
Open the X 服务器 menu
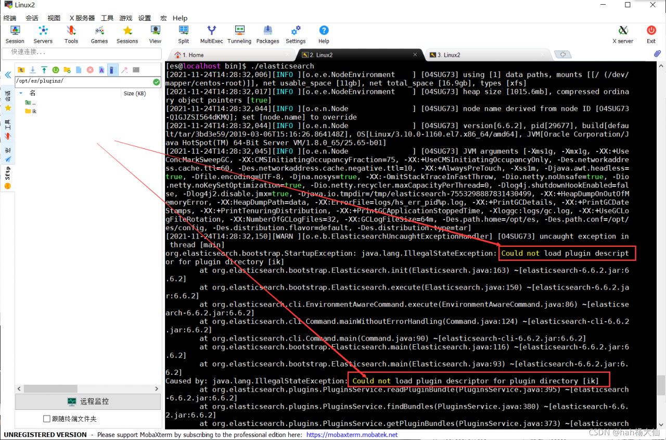coord(82,18)
